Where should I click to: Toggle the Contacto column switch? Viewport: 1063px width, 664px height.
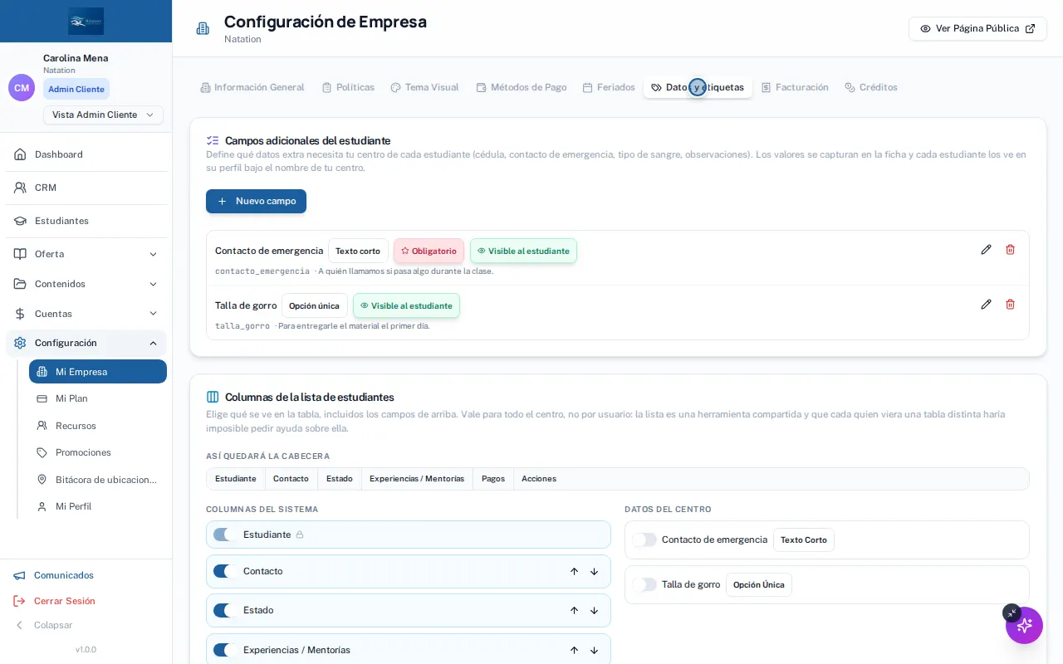coord(225,571)
